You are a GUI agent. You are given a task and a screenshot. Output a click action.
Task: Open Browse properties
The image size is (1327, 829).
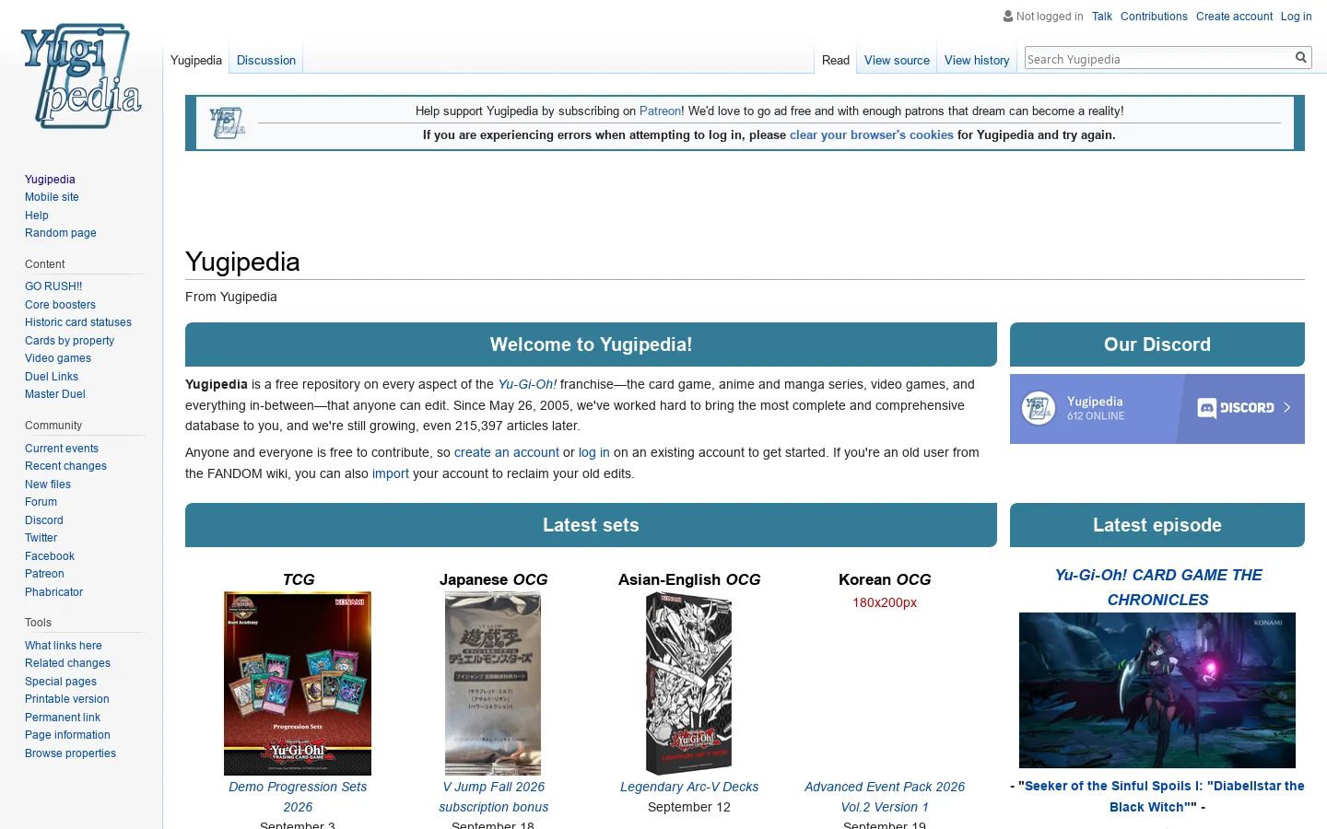(70, 753)
